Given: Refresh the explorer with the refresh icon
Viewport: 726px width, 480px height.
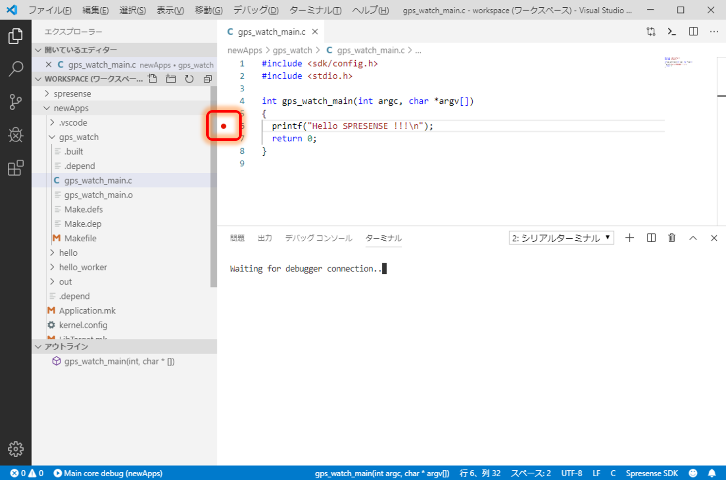Looking at the screenshot, I should click(189, 79).
